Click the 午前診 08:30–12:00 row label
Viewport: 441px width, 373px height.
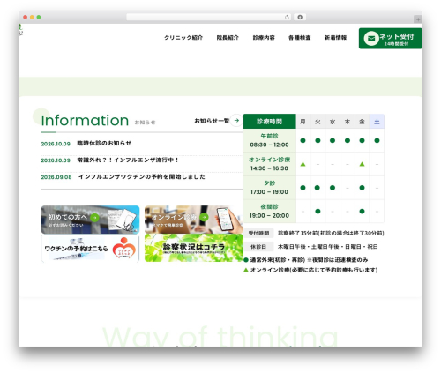pyautogui.click(x=270, y=140)
